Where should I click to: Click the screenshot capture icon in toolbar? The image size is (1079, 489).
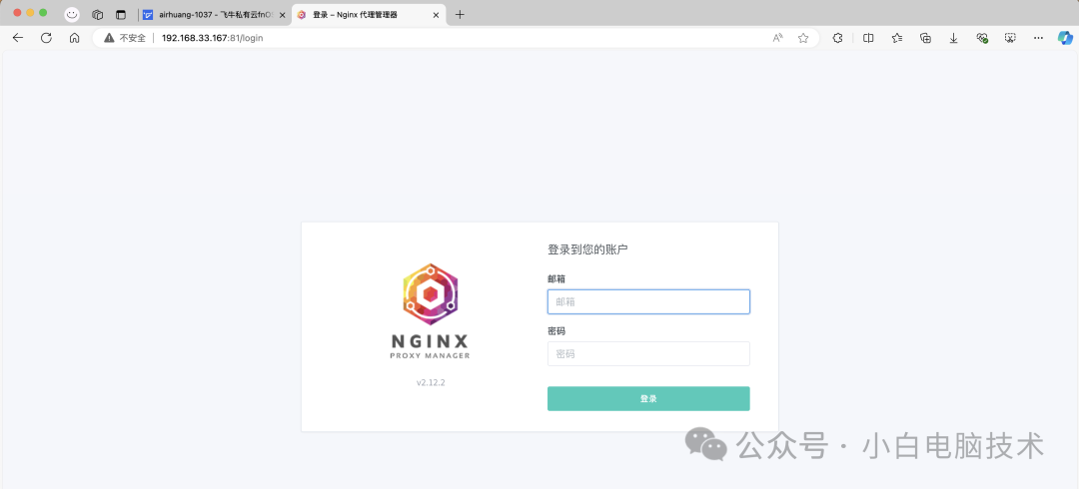[1010, 38]
